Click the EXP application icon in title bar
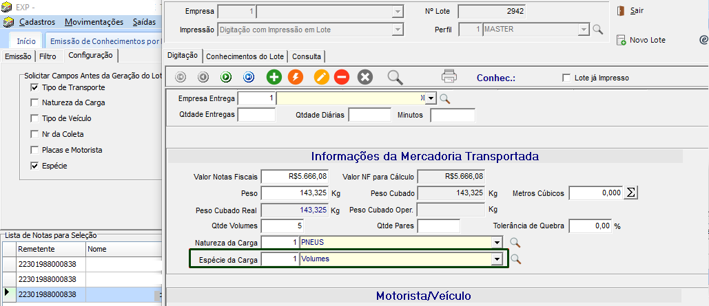 coord(7,8)
